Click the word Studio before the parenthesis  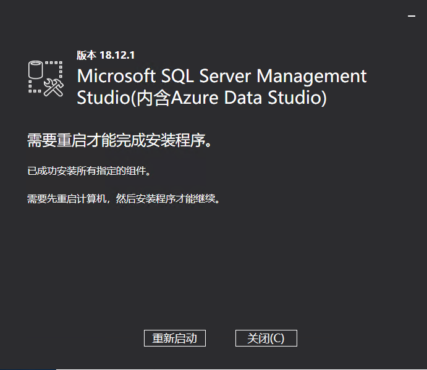point(104,98)
